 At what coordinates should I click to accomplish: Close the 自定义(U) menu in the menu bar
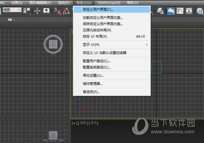pos(84,3)
